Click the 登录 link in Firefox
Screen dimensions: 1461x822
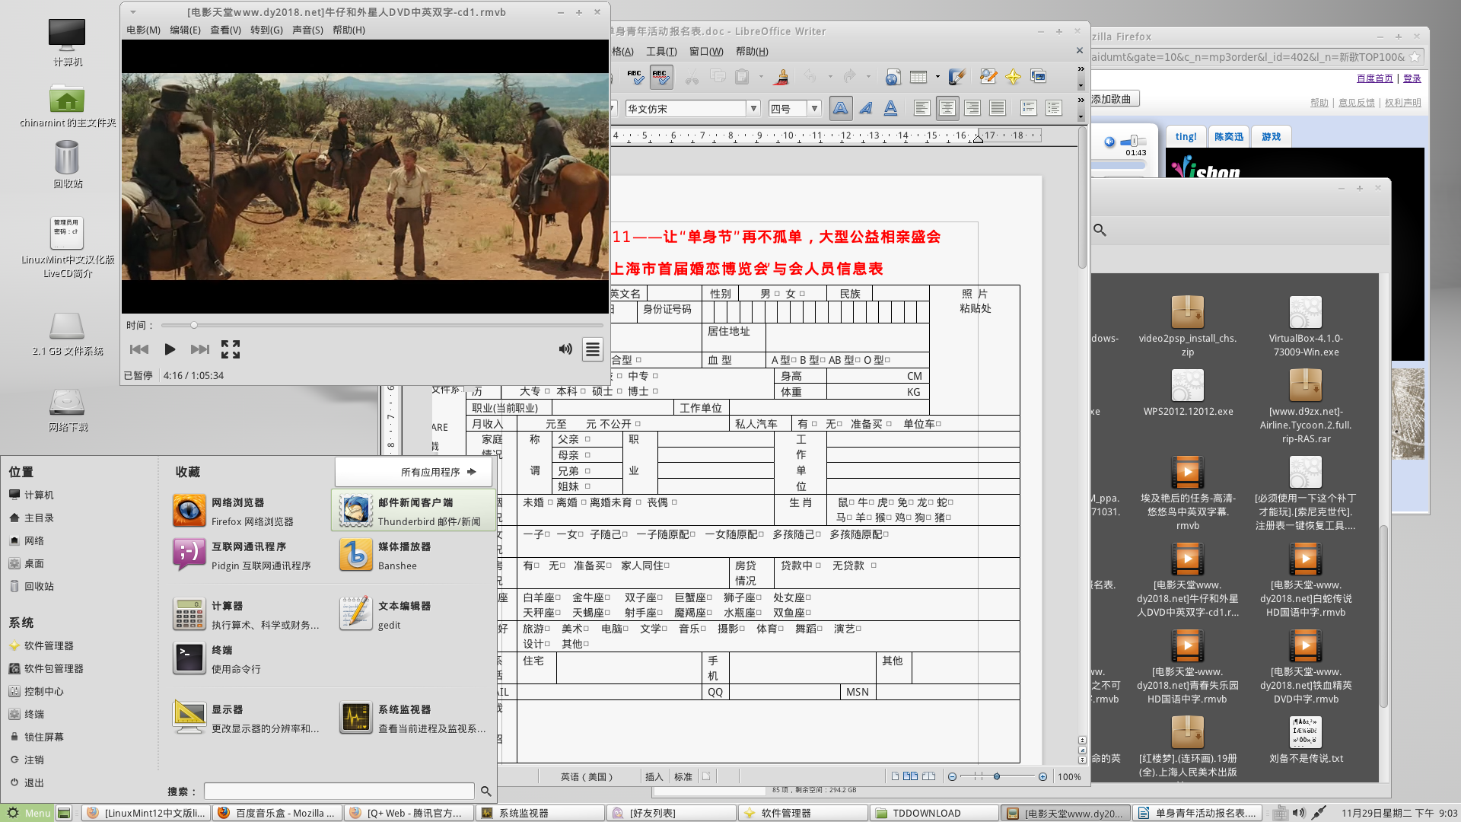[x=1412, y=78]
